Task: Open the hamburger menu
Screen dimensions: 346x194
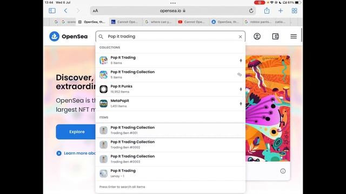Action: click(294, 36)
